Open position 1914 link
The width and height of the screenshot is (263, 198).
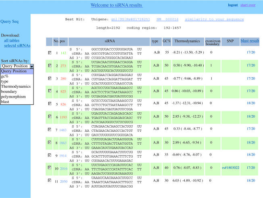coord(63,156)
